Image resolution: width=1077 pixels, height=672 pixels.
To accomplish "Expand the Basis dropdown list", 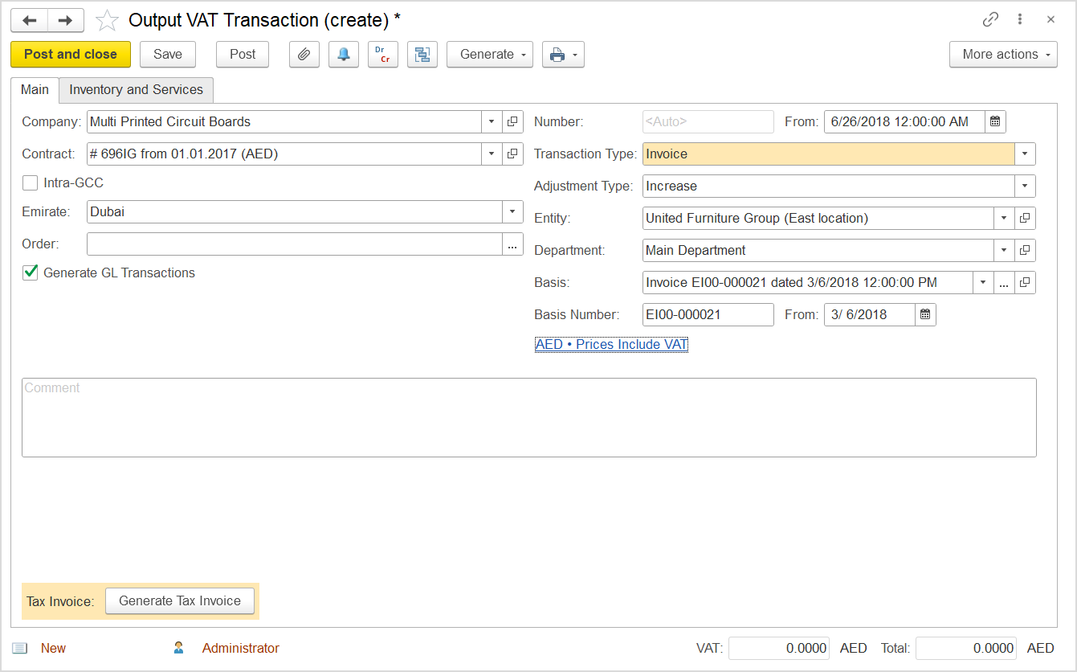I will click(983, 283).
